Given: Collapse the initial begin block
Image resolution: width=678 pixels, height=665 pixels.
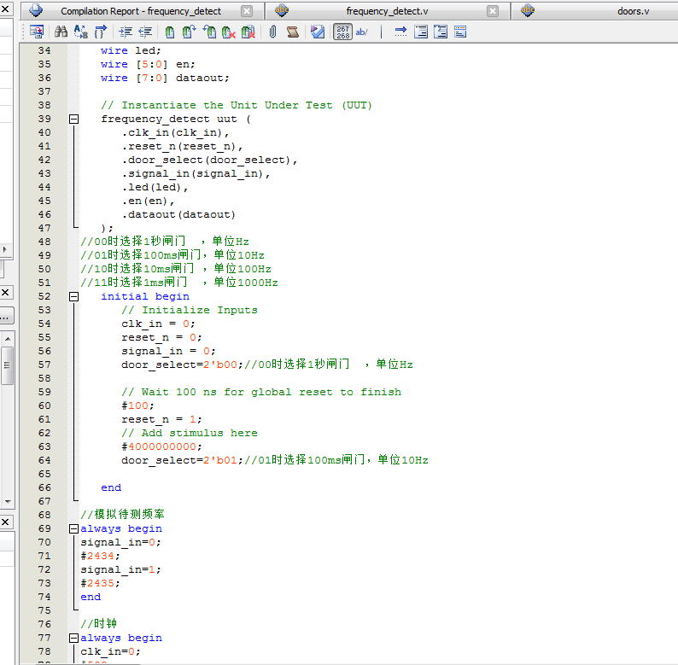Looking at the screenshot, I should coord(73,296).
